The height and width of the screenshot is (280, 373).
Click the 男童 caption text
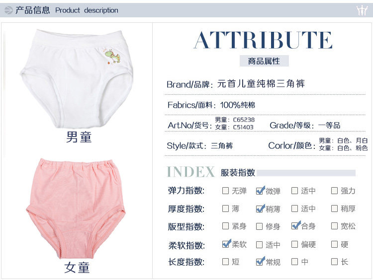pyautogui.click(x=79, y=137)
